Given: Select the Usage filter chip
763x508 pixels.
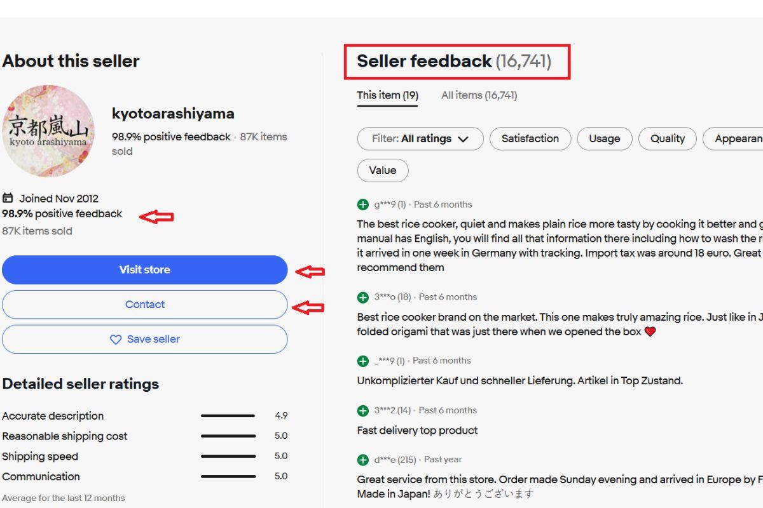Looking at the screenshot, I should 605,138.
